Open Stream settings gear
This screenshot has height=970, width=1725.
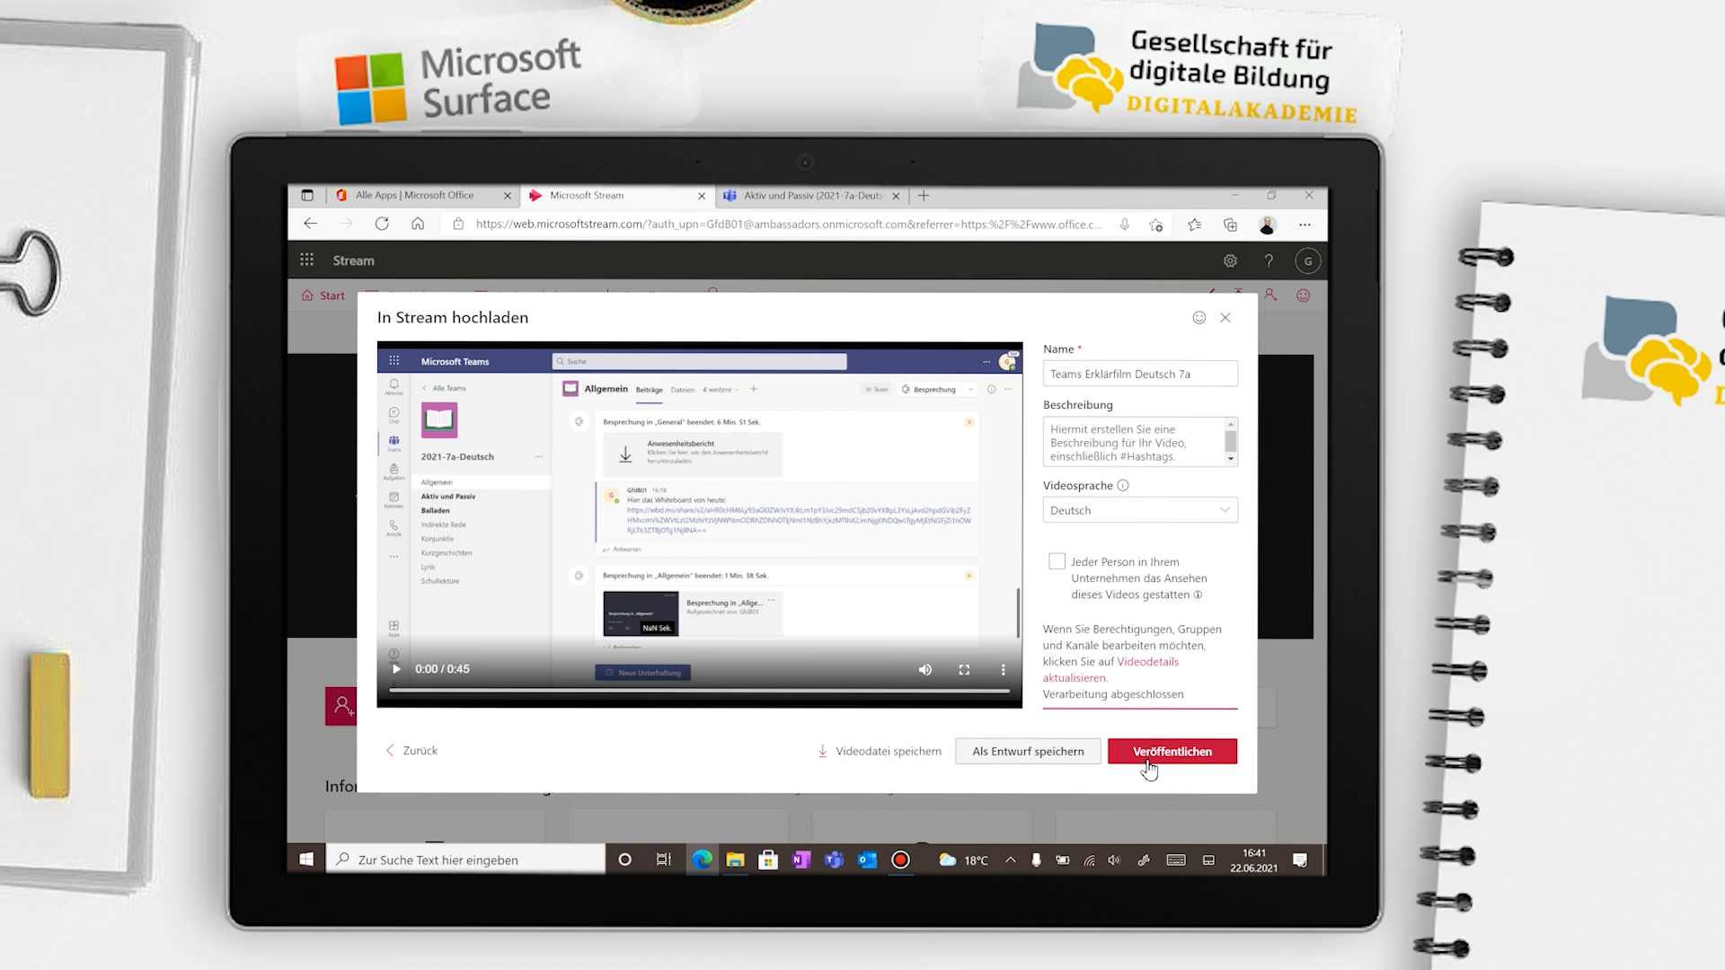click(x=1230, y=261)
